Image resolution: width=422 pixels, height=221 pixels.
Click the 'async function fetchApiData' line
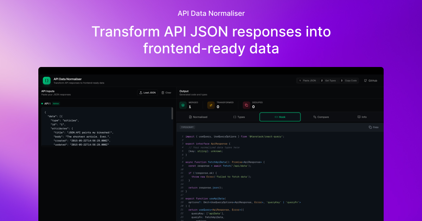tap(225, 162)
